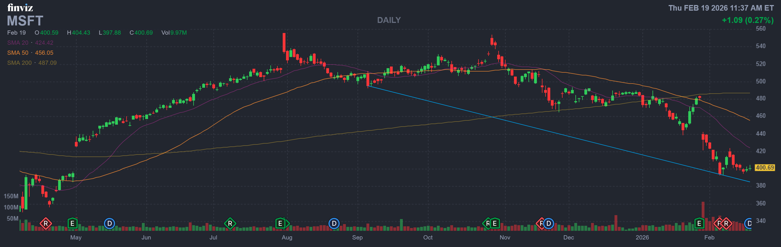
Task: Click the rightmost red R marker in February
Action: 727,224
